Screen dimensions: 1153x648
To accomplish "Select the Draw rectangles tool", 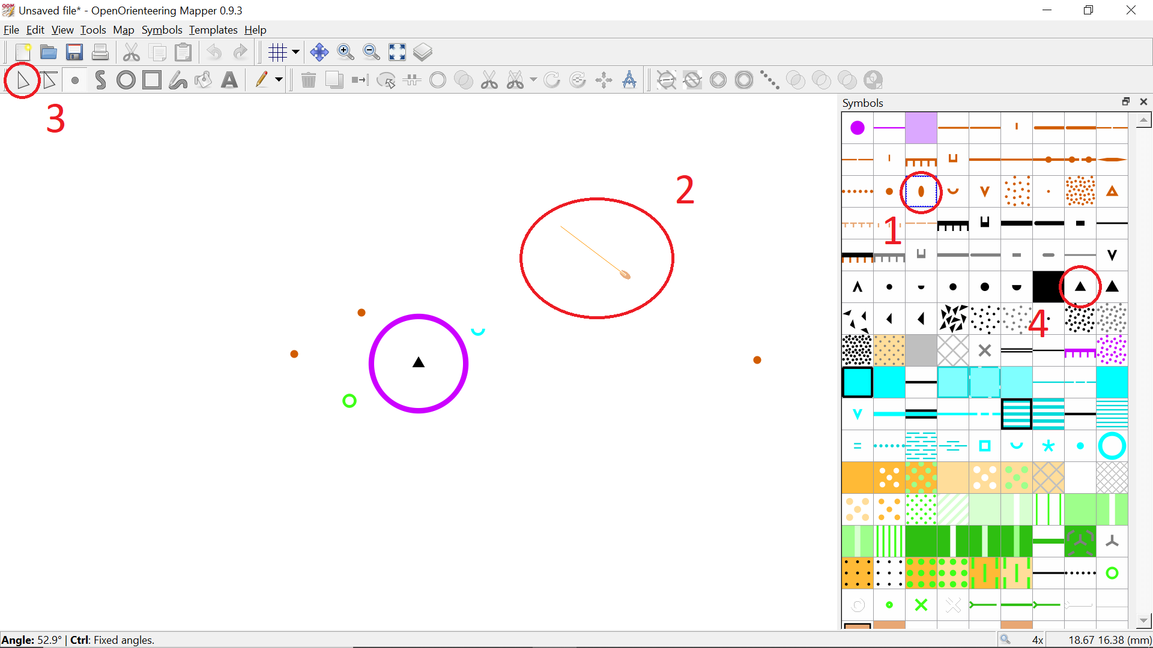I will (x=152, y=80).
